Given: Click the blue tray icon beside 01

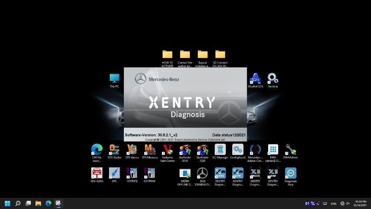Looking at the screenshot, I should [313, 203].
